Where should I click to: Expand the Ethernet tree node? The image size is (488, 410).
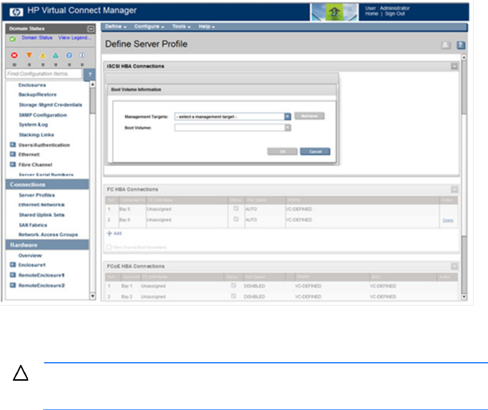[x=13, y=154]
